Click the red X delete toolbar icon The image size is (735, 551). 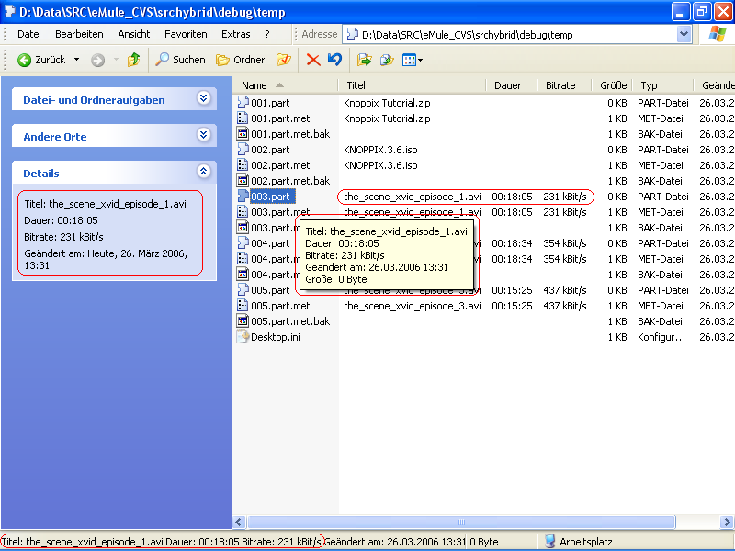click(x=313, y=60)
